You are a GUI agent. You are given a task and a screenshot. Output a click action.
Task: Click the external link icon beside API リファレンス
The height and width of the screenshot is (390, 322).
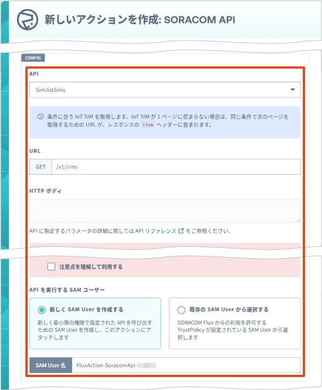(x=181, y=231)
